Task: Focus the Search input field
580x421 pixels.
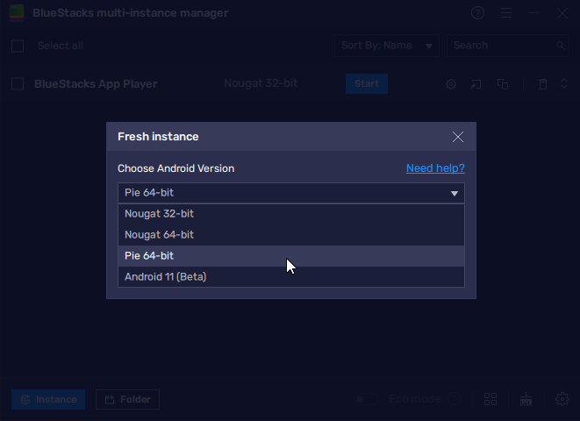Action: point(507,46)
